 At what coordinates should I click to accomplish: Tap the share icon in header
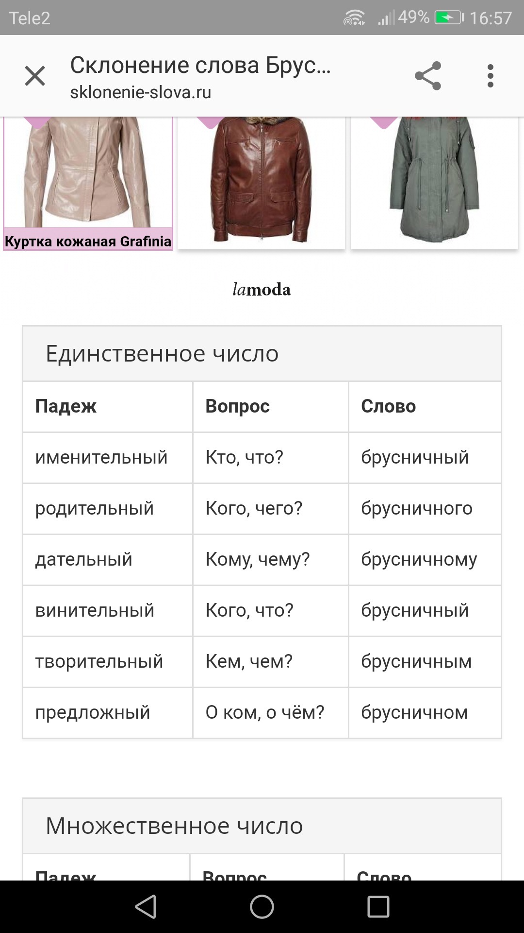point(428,76)
